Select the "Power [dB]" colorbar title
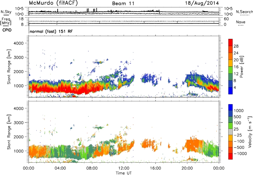 (241, 67)
